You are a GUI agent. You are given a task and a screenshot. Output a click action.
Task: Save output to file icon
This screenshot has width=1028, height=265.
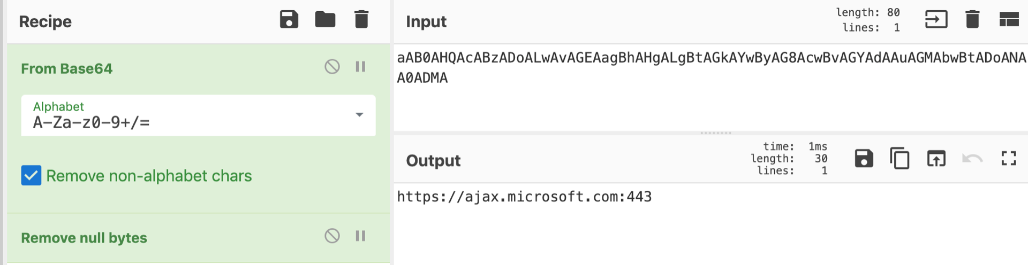pyautogui.click(x=864, y=159)
